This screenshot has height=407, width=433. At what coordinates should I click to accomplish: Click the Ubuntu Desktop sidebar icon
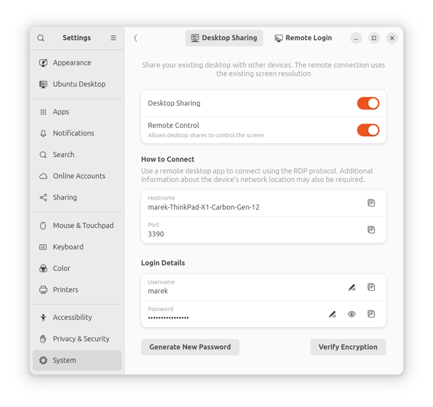click(43, 84)
